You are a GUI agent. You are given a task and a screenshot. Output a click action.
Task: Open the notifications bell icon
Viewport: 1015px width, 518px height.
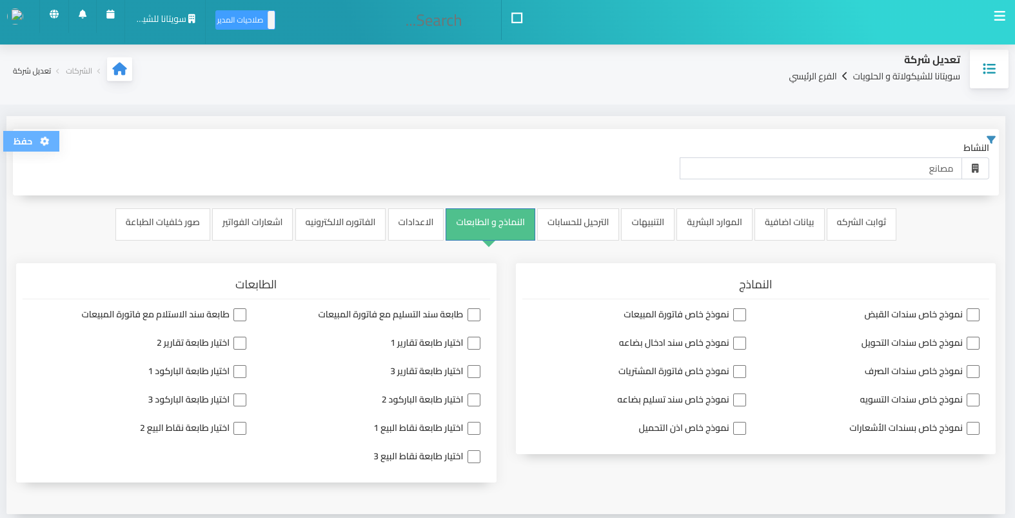(x=83, y=14)
